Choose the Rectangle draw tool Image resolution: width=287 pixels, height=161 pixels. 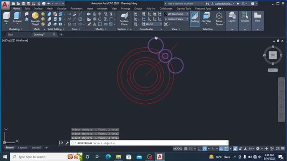74,24
